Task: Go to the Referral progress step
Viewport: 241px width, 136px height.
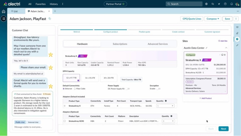Action: [x=77, y=32]
